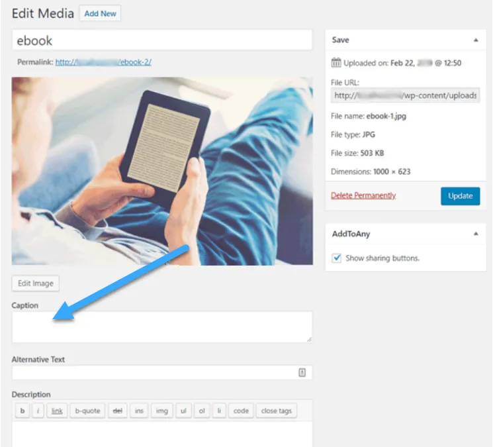Click the file name ebook-1.jpg text
Image resolution: width=493 pixels, height=447 pixels.
386,116
